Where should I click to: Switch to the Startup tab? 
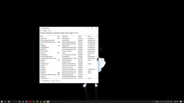(63, 33)
